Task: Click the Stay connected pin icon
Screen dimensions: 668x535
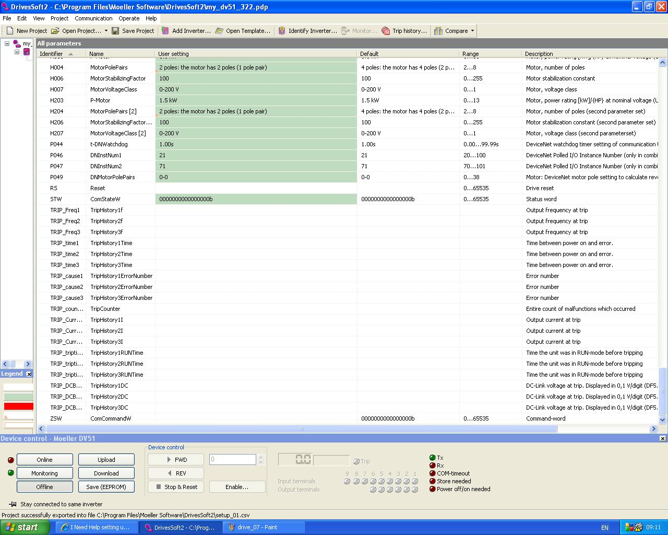Action: tap(13, 504)
